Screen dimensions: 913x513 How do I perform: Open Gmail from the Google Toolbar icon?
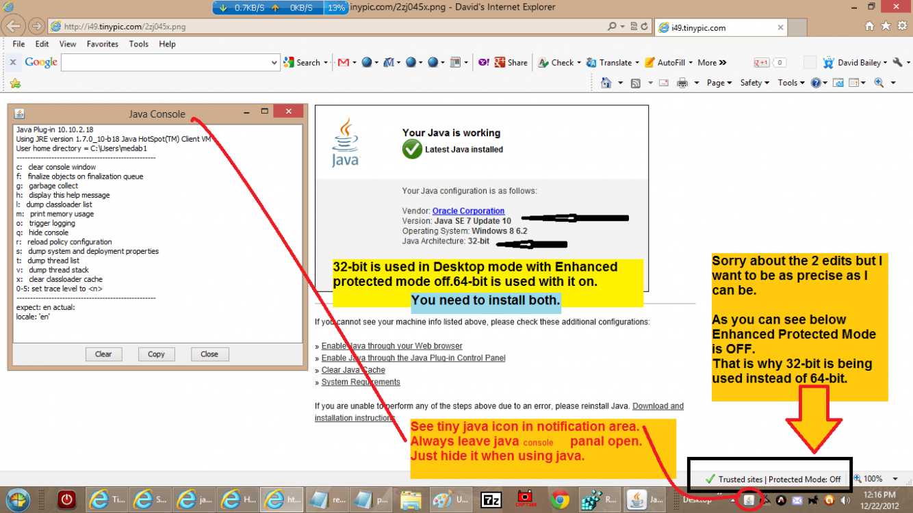[344, 62]
